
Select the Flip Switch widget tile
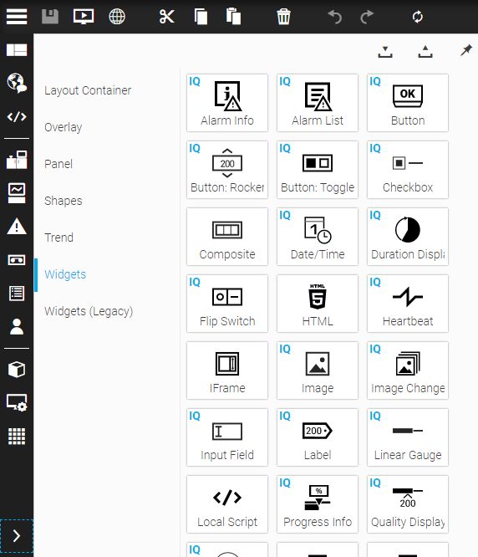[x=227, y=304]
